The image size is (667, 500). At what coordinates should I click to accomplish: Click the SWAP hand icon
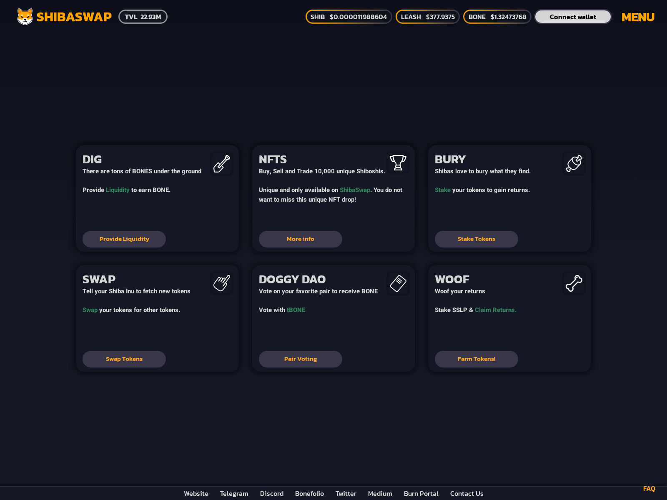point(222,283)
